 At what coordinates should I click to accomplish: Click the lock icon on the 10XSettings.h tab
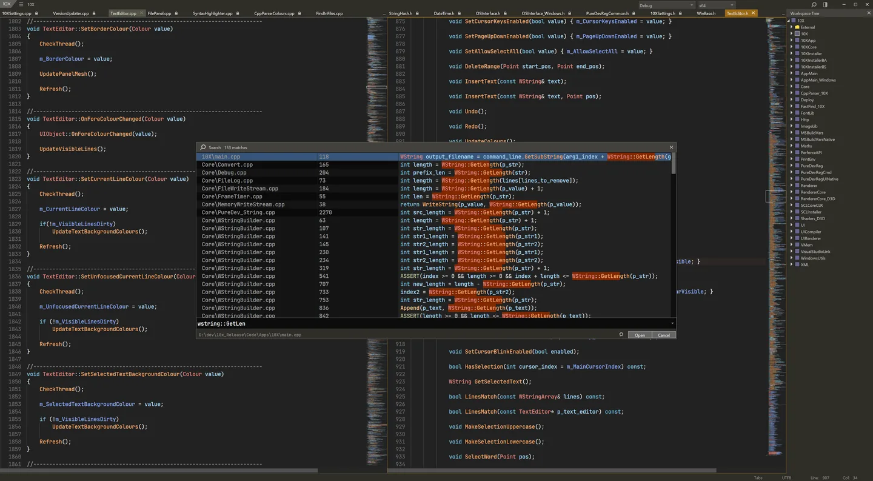tap(680, 13)
